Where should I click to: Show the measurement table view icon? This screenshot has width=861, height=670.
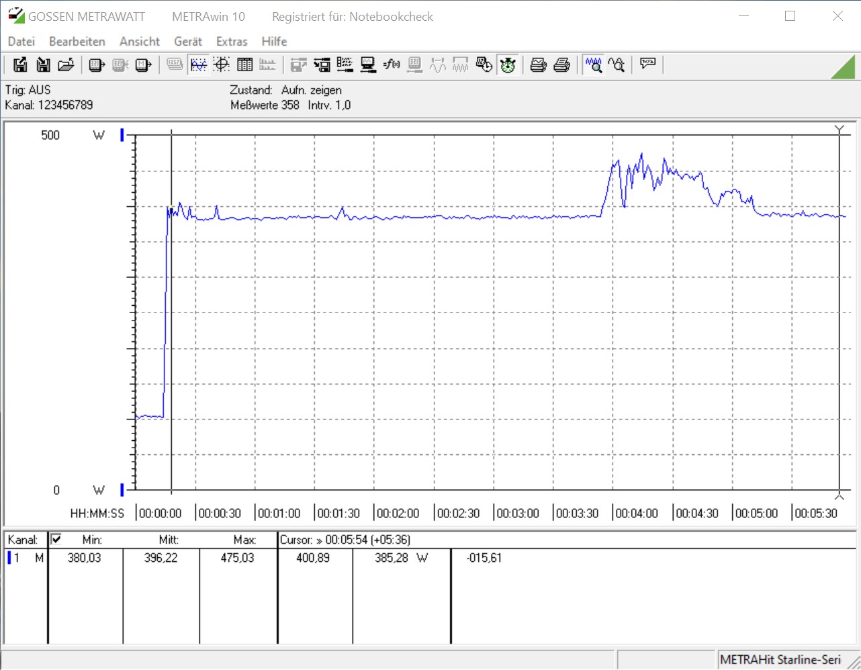[x=244, y=65]
